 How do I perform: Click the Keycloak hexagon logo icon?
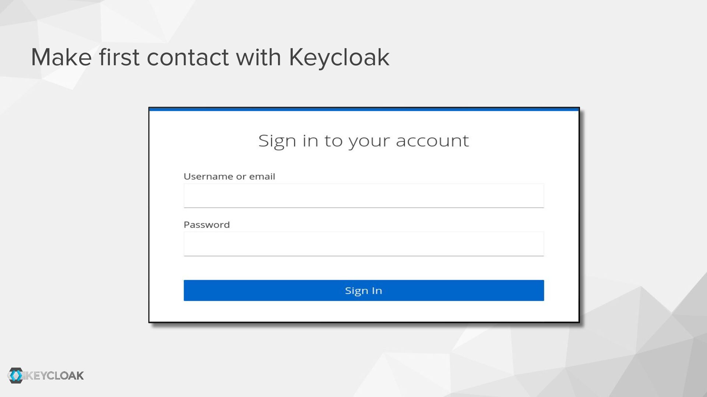(15, 375)
